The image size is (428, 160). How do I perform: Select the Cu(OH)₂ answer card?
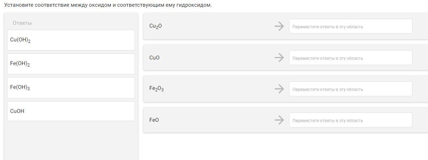(71, 40)
